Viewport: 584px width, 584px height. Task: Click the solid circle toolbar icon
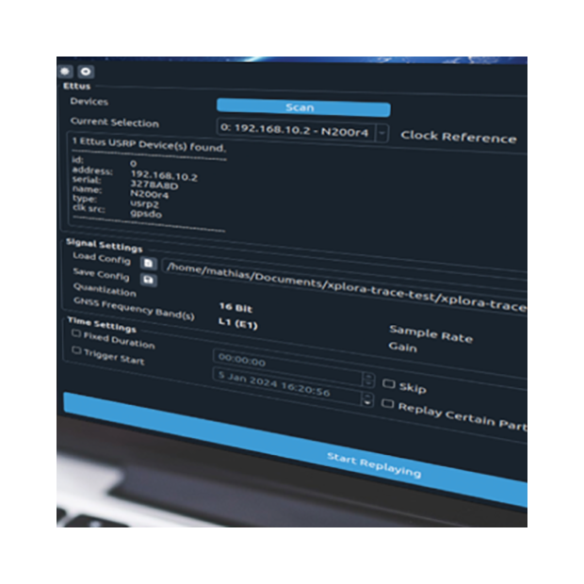pos(65,71)
